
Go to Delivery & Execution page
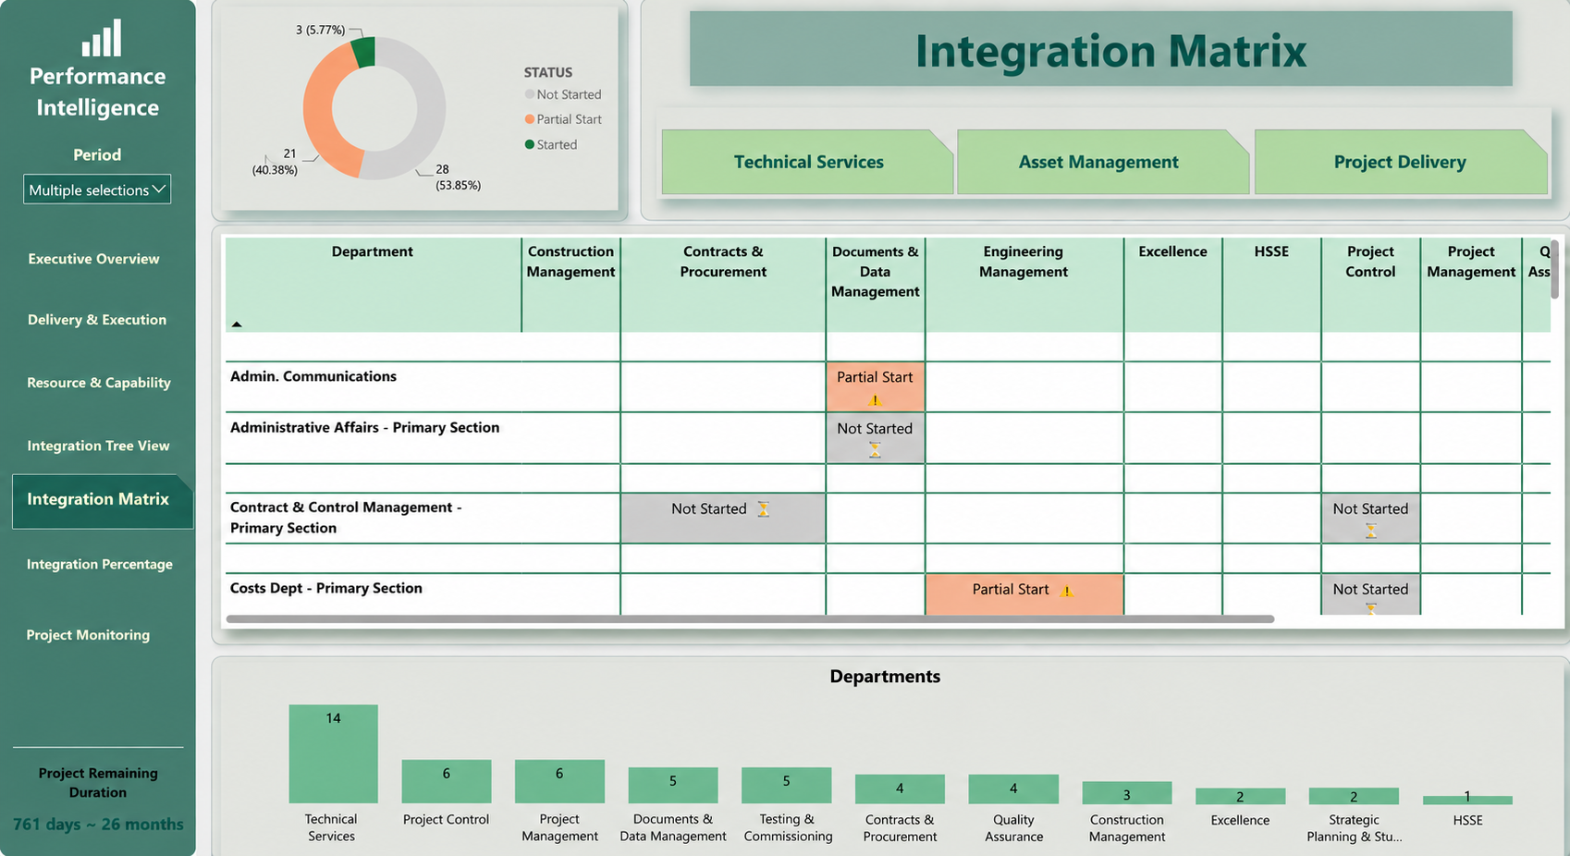(x=97, y=320)
